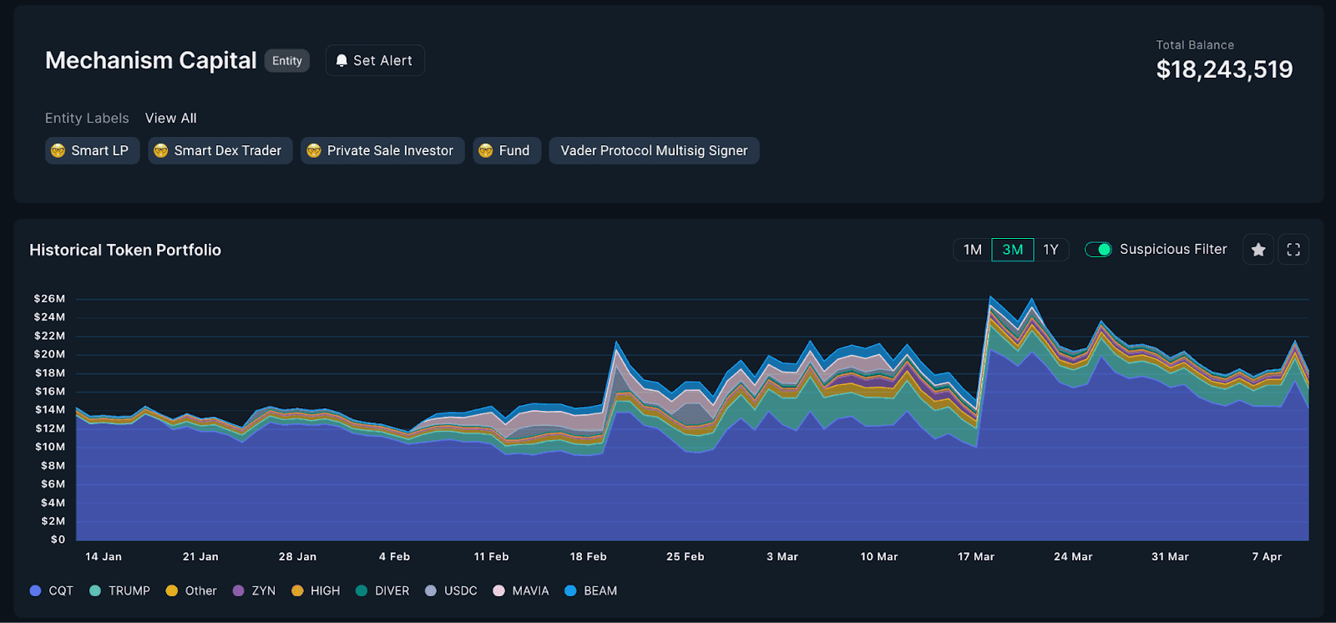Screen dimensions: 1336x623
Task: Expand the chart with the fullscreen icon
Action: (x=1293, y=250)
